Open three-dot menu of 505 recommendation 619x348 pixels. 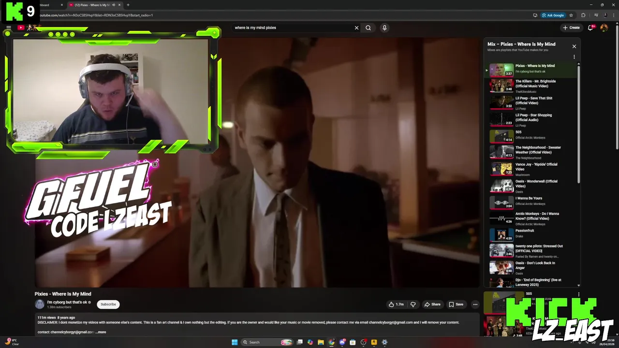578,294
